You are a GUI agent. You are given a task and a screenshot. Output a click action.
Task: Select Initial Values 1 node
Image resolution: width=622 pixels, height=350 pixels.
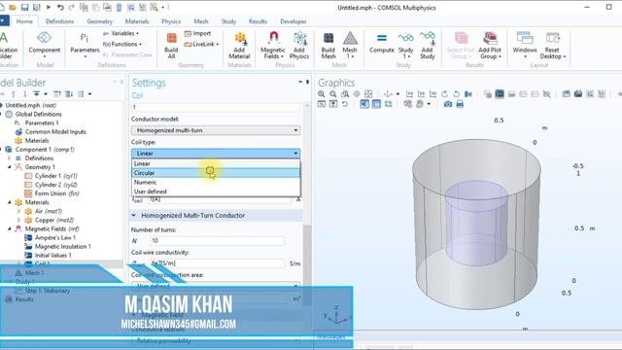tap(49, 255)
